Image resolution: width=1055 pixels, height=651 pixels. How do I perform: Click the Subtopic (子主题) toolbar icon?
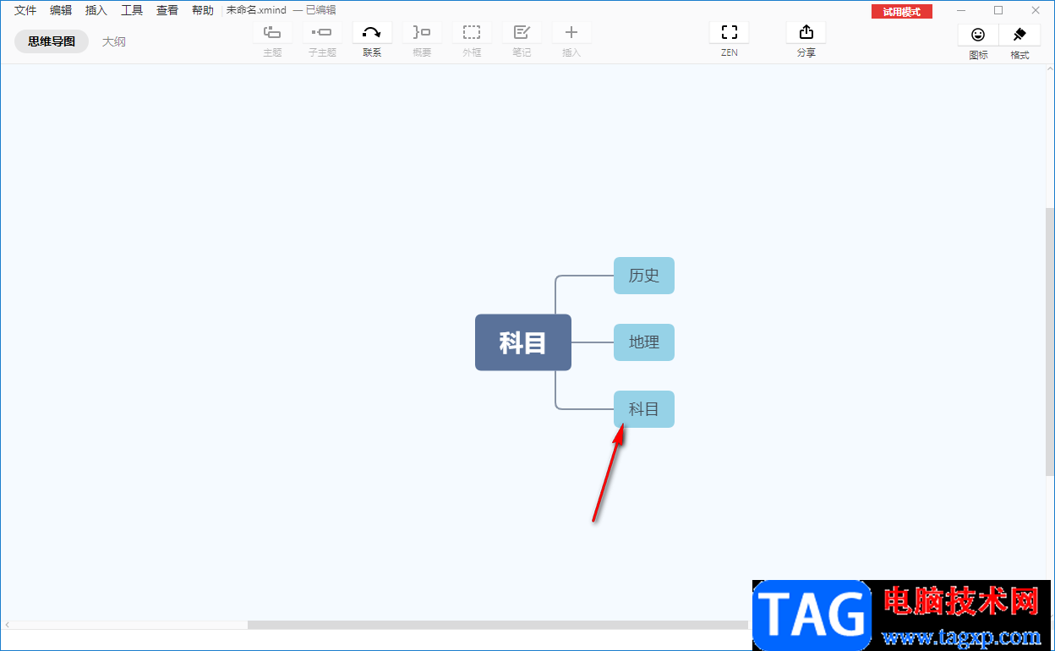(x=322, y=33)
